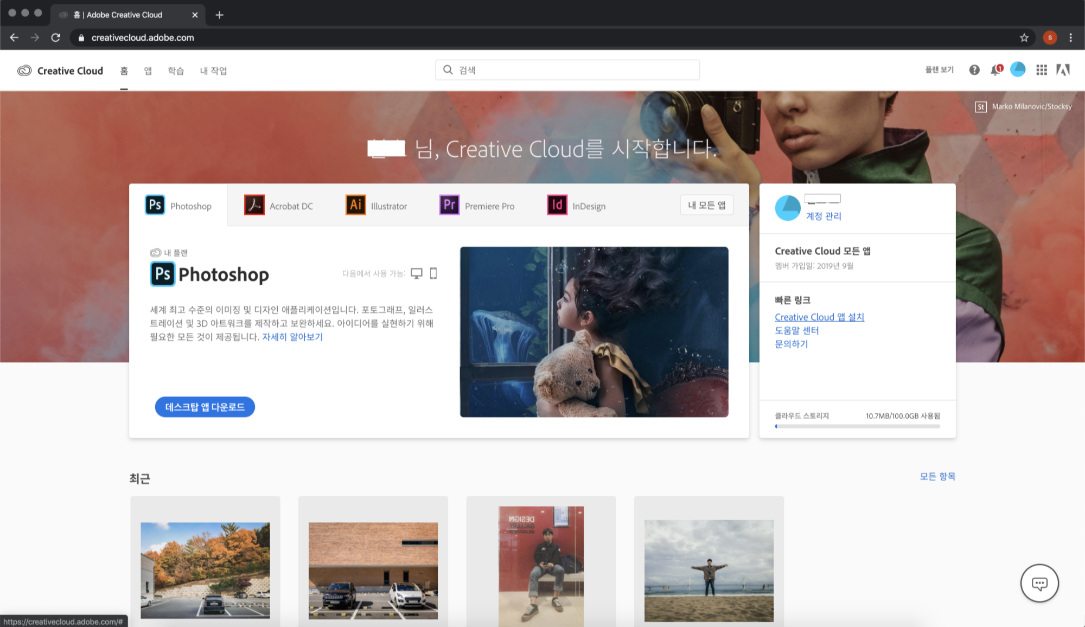The image size is (1085, 627).
Task: Open the apps grid icon
Action: [x=1042, y=70]
